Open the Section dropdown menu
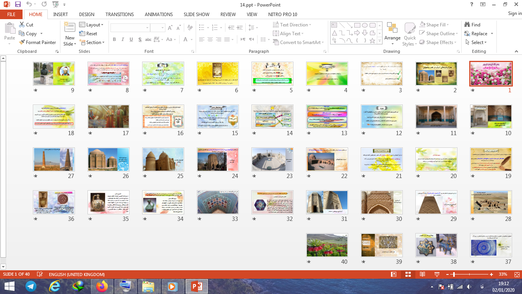Screen dimensions: 522x294 (x=92, y=42)
